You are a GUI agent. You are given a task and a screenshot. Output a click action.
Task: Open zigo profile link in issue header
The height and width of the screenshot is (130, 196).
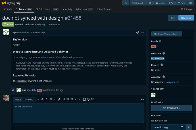click(44, 25)
